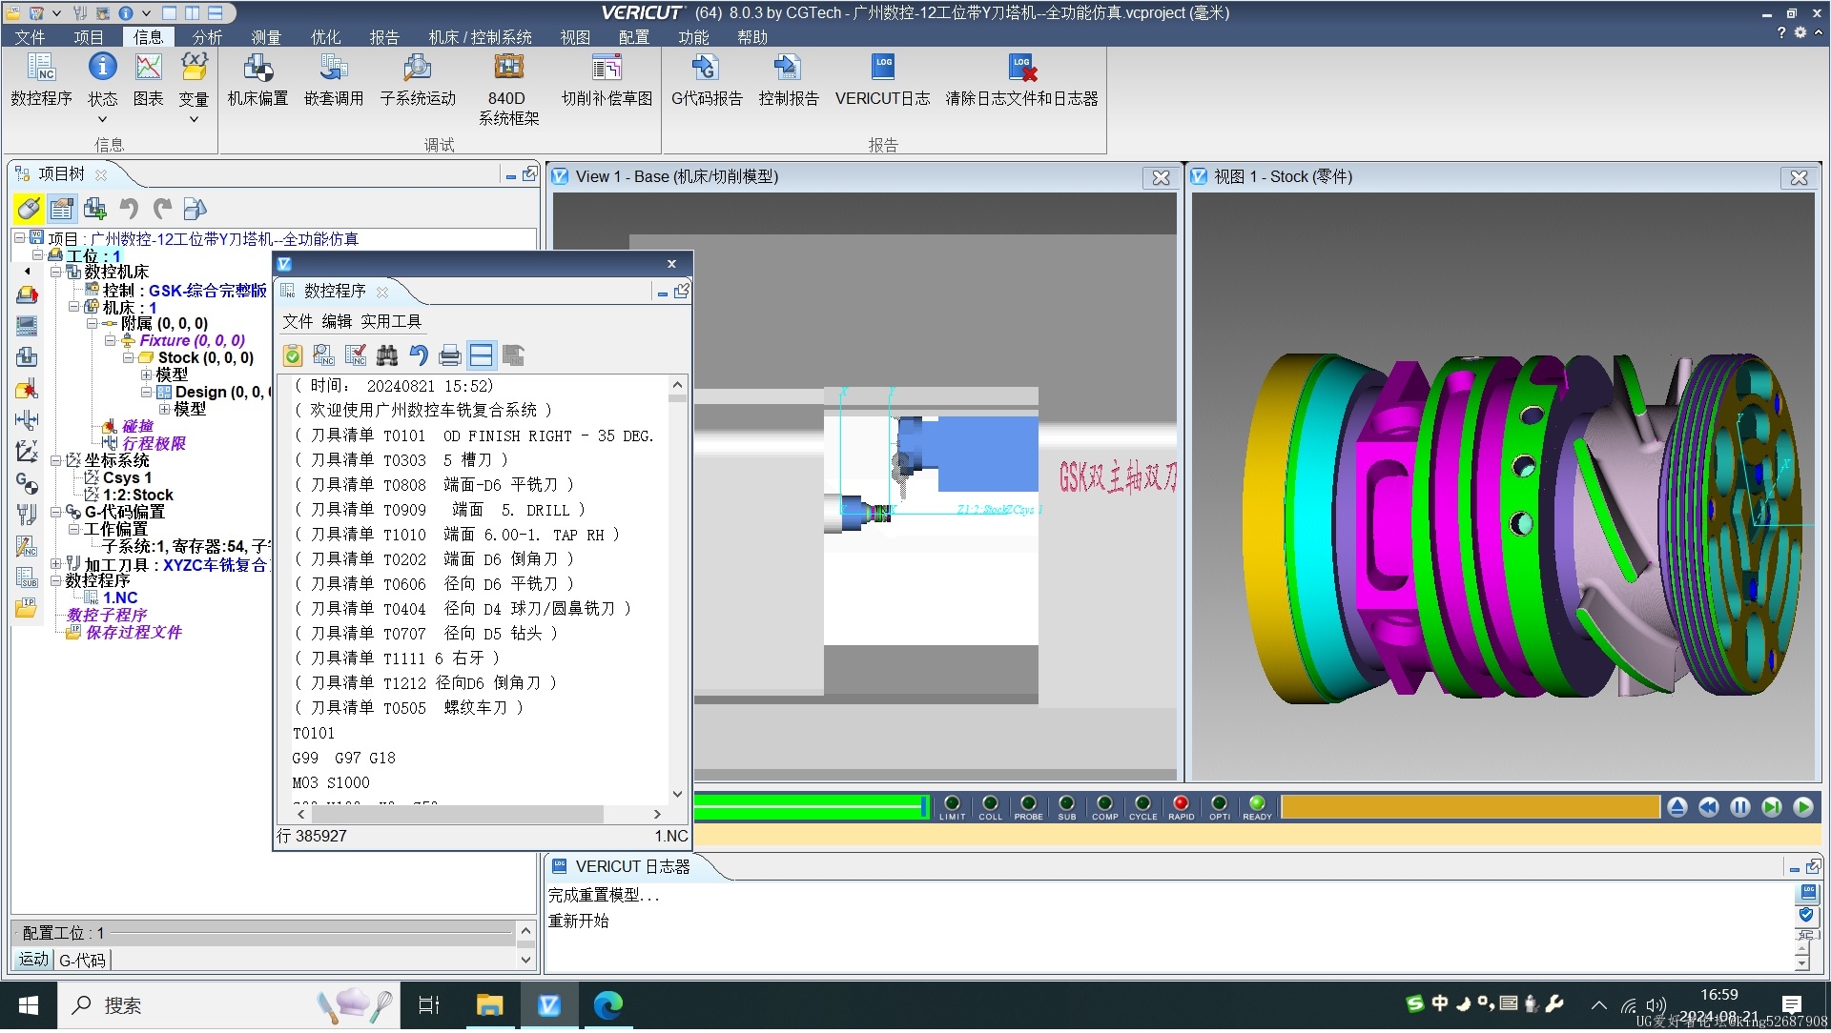
Task: Click the blue undo arrow in NC program window
Action: pyautogui.click(x=419, y=356)
